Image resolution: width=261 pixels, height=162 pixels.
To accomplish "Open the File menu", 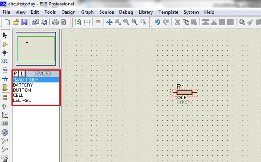I will (x=6, y=12).
